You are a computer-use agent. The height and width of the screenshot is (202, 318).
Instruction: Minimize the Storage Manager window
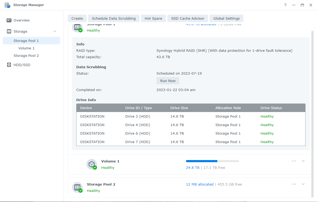coord(294,5)
